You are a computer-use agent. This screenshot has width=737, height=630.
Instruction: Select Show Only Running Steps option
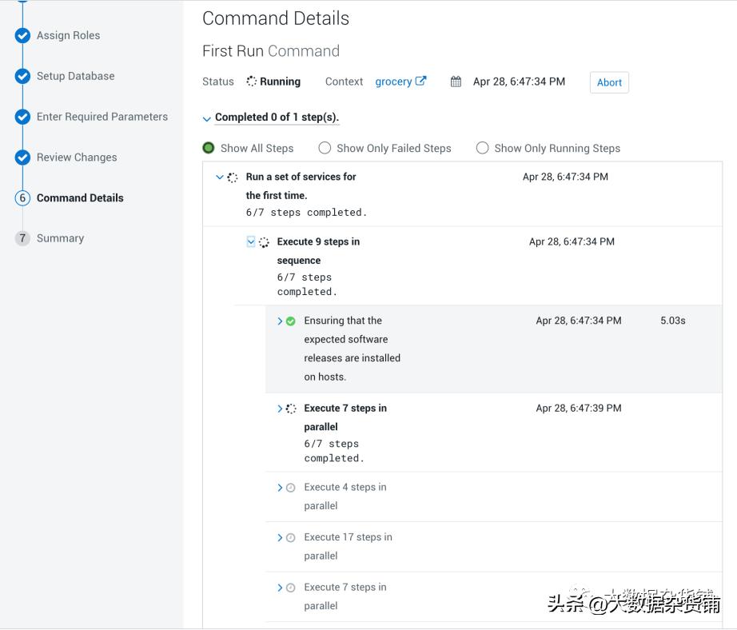(x=482, y=148)
